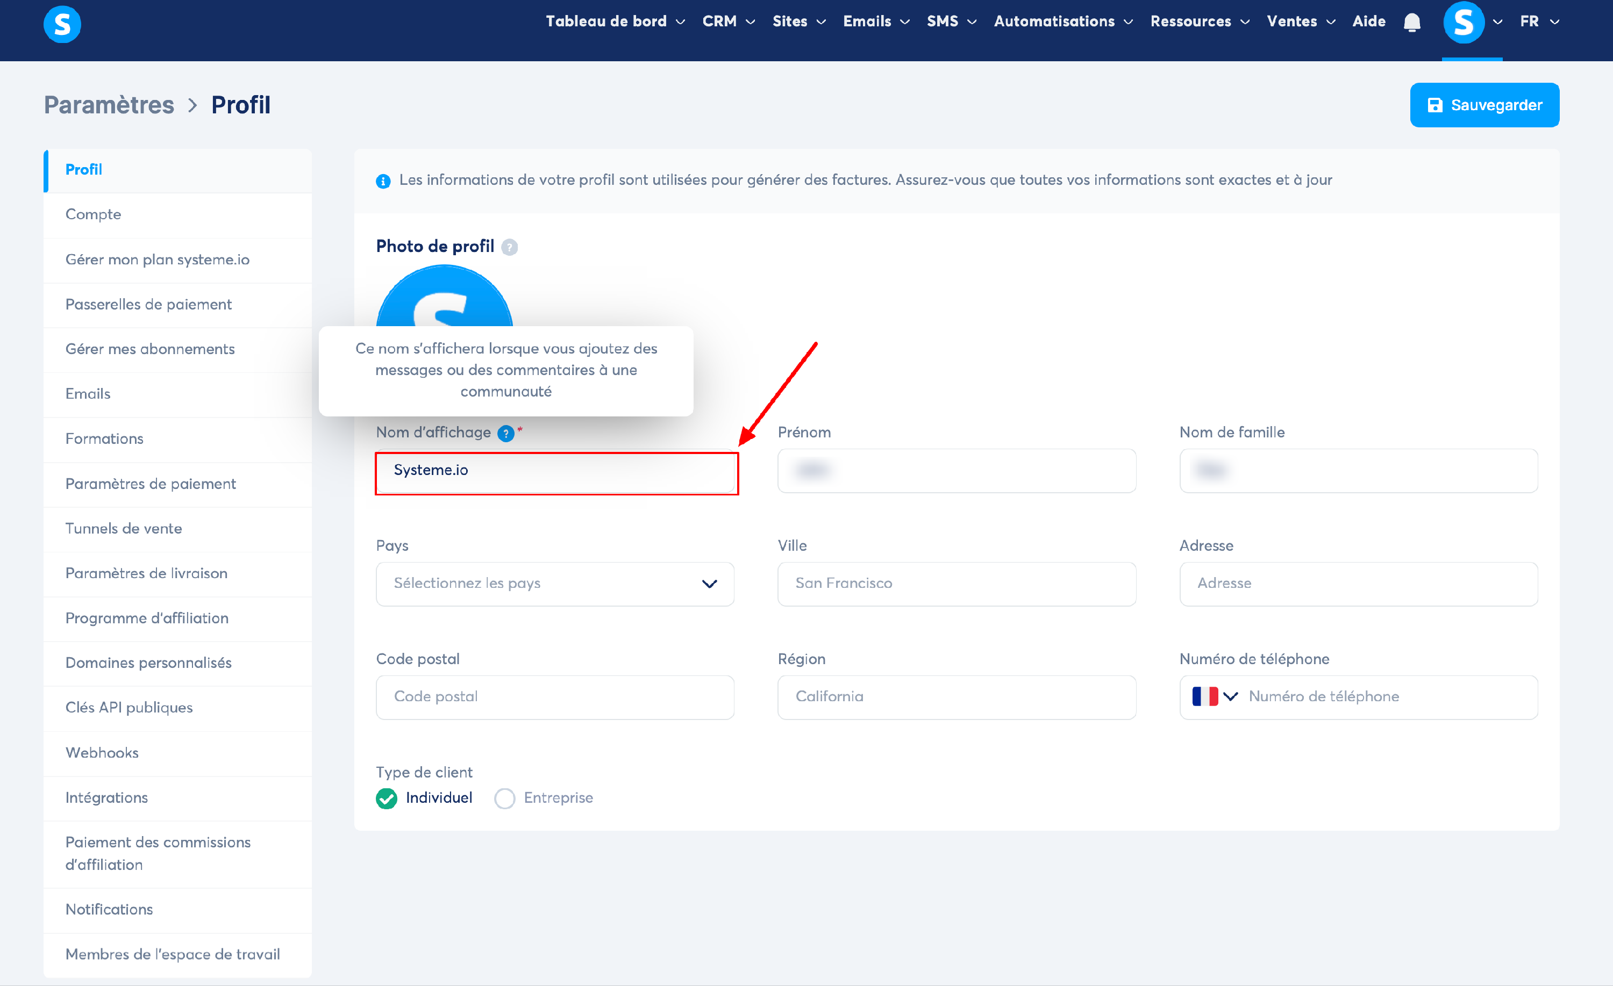Open the Tableau de bord menu

615,21
